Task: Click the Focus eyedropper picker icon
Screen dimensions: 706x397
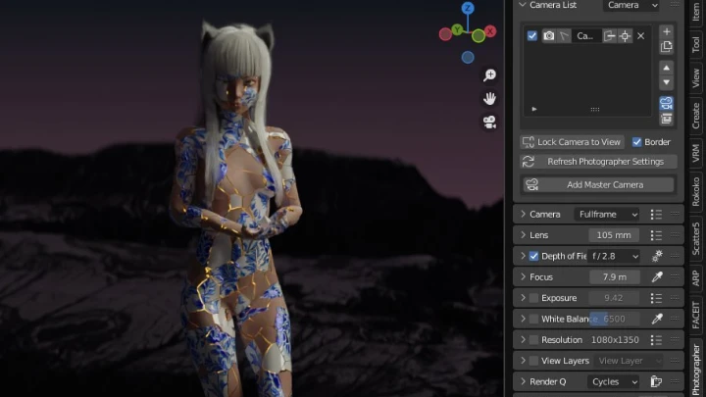Action: tap(657, 277)
